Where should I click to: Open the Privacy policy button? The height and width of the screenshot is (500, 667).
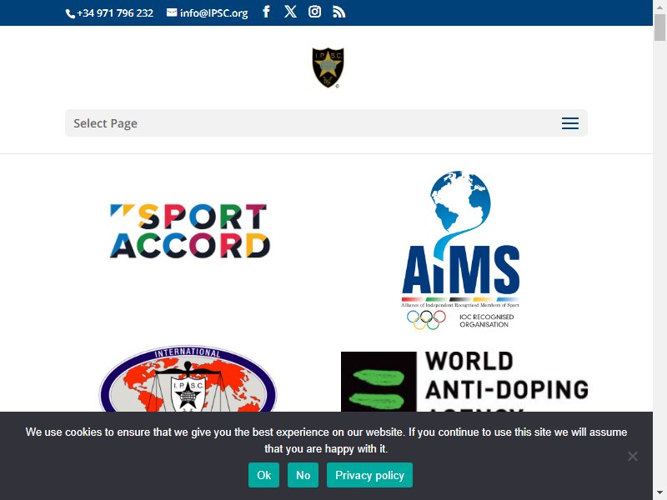point(369,475)
